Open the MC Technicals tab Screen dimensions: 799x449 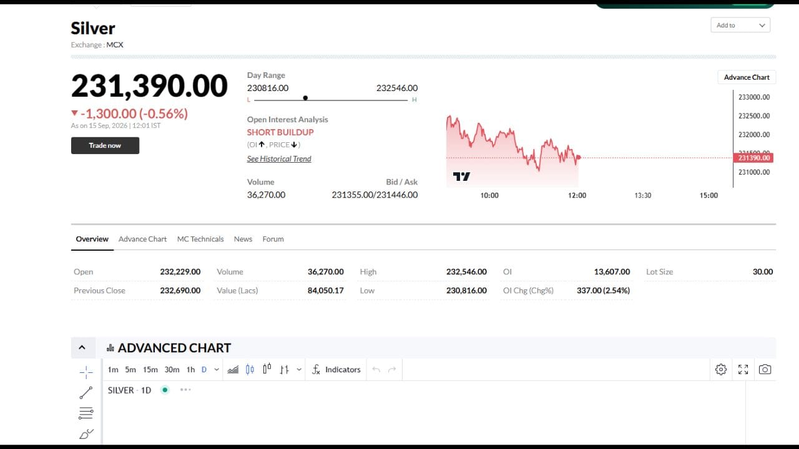click(200, 239)
